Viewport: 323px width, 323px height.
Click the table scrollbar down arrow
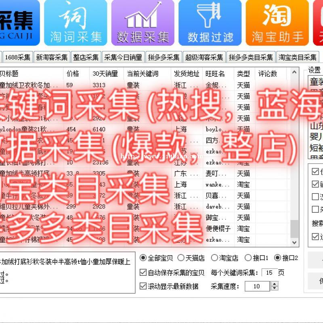click(294, 243)
